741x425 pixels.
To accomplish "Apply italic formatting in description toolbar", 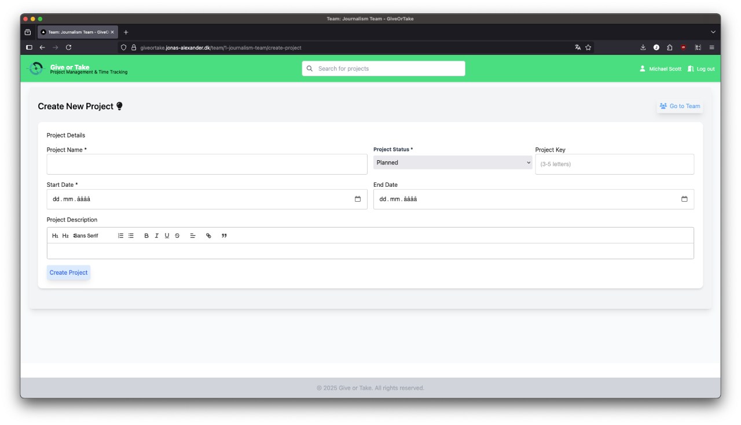I will pyautogui.click(x=156, y=236).
